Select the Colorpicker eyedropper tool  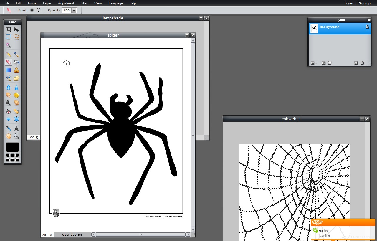pos(9,128)
